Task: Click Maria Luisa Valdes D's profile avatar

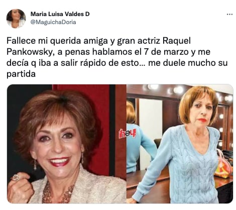Action: click(x=16, y=19)
